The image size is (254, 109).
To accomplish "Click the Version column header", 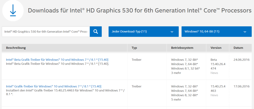I will click(x=216, y=48).
